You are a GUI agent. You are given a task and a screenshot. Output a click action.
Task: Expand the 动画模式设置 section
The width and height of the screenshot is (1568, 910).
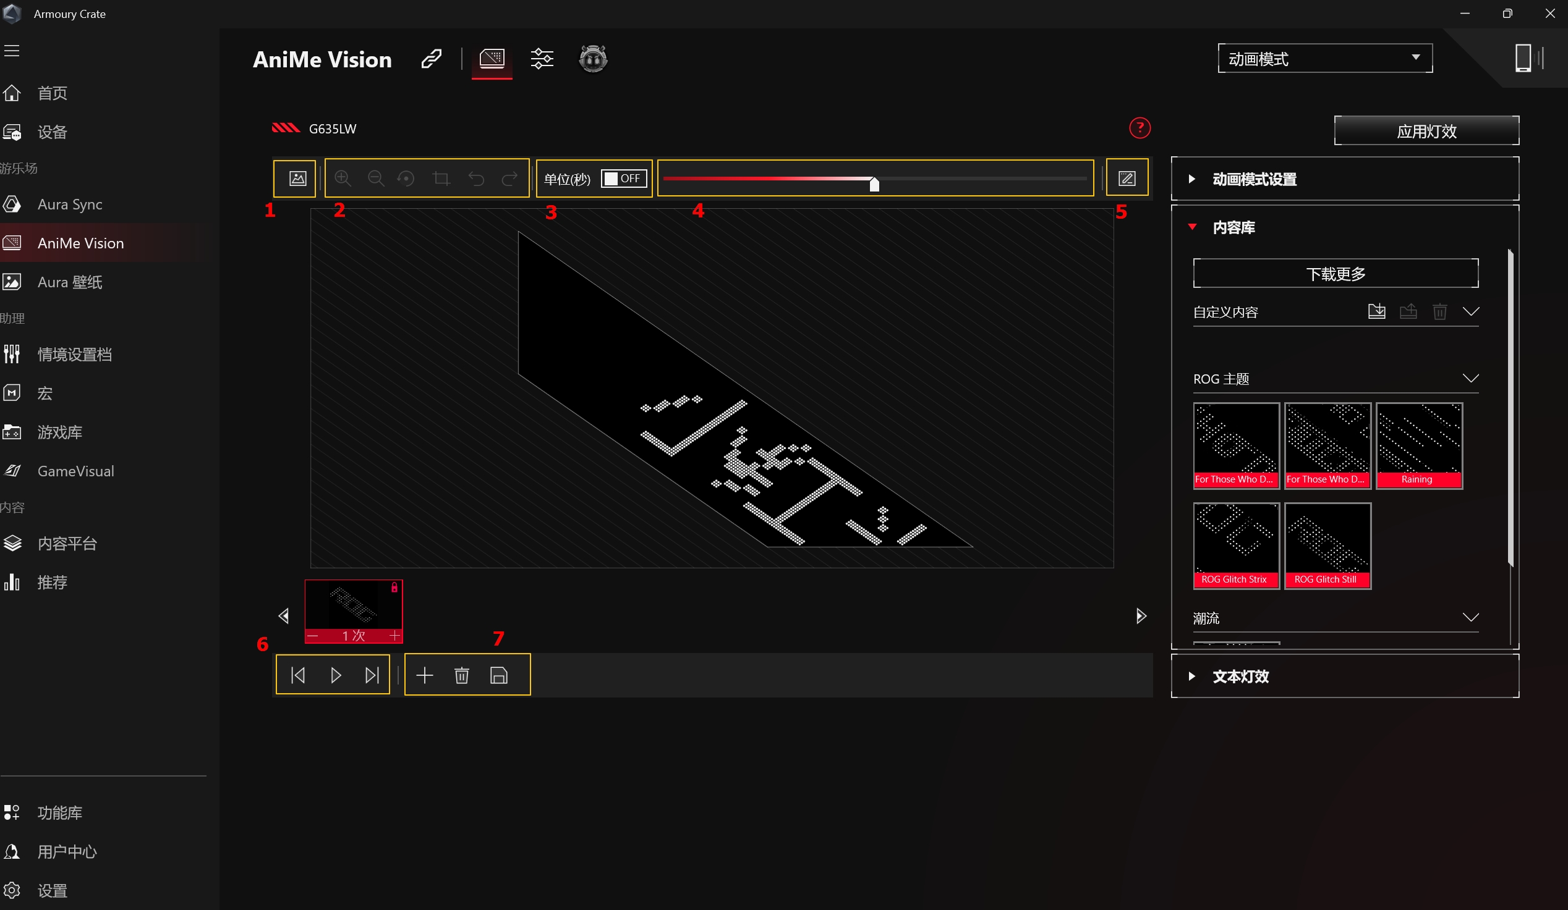(x=1345, y=179)
